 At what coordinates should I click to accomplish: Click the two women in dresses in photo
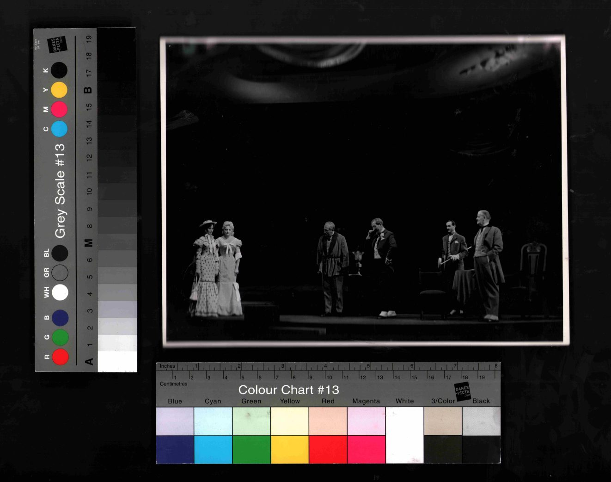[217, 270]
